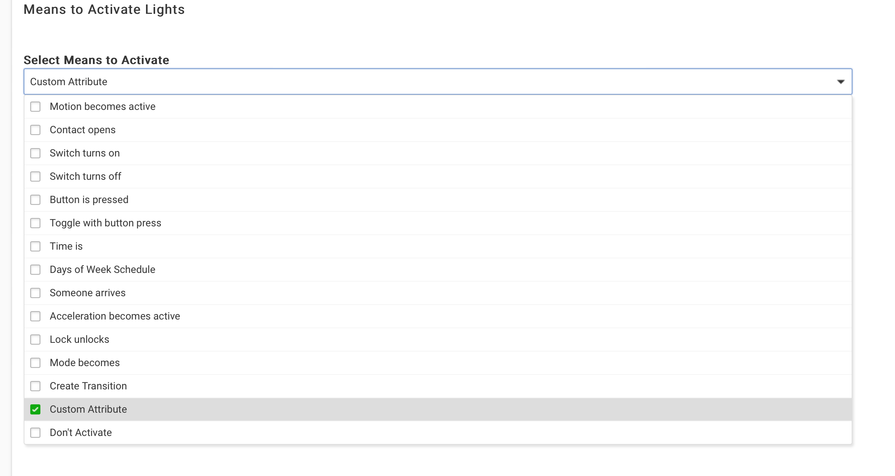Viewport: 895px width, 476px height.
Task: Enable the Contact opens checkbox
Action: pyautogui.click(x=35, y=130)
